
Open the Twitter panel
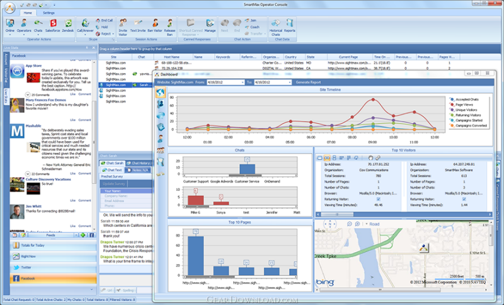(x=54, y=267)
